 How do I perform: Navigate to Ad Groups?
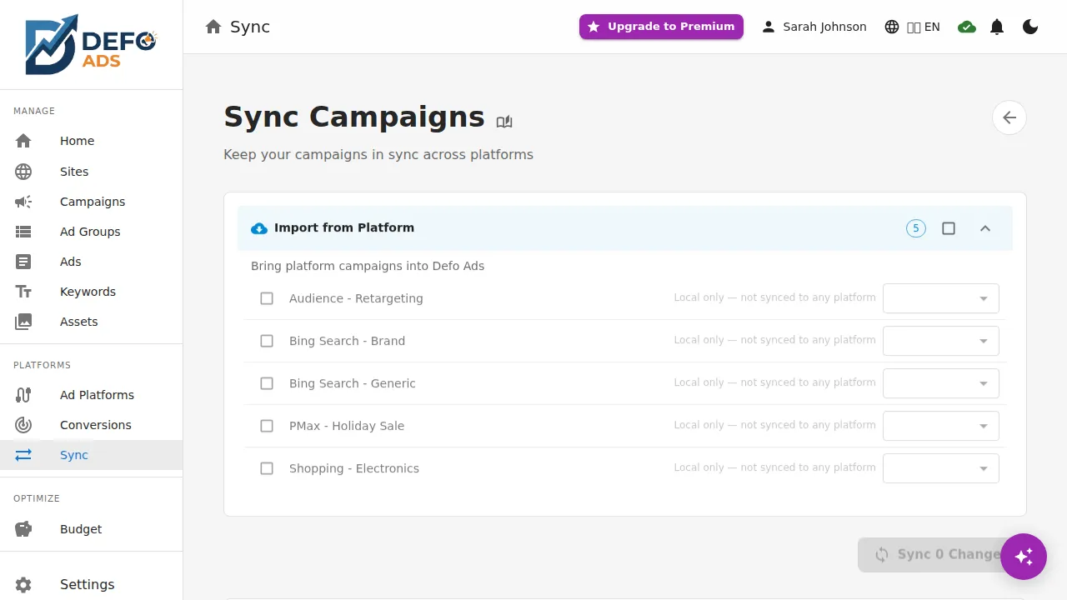tap(92, 232)
